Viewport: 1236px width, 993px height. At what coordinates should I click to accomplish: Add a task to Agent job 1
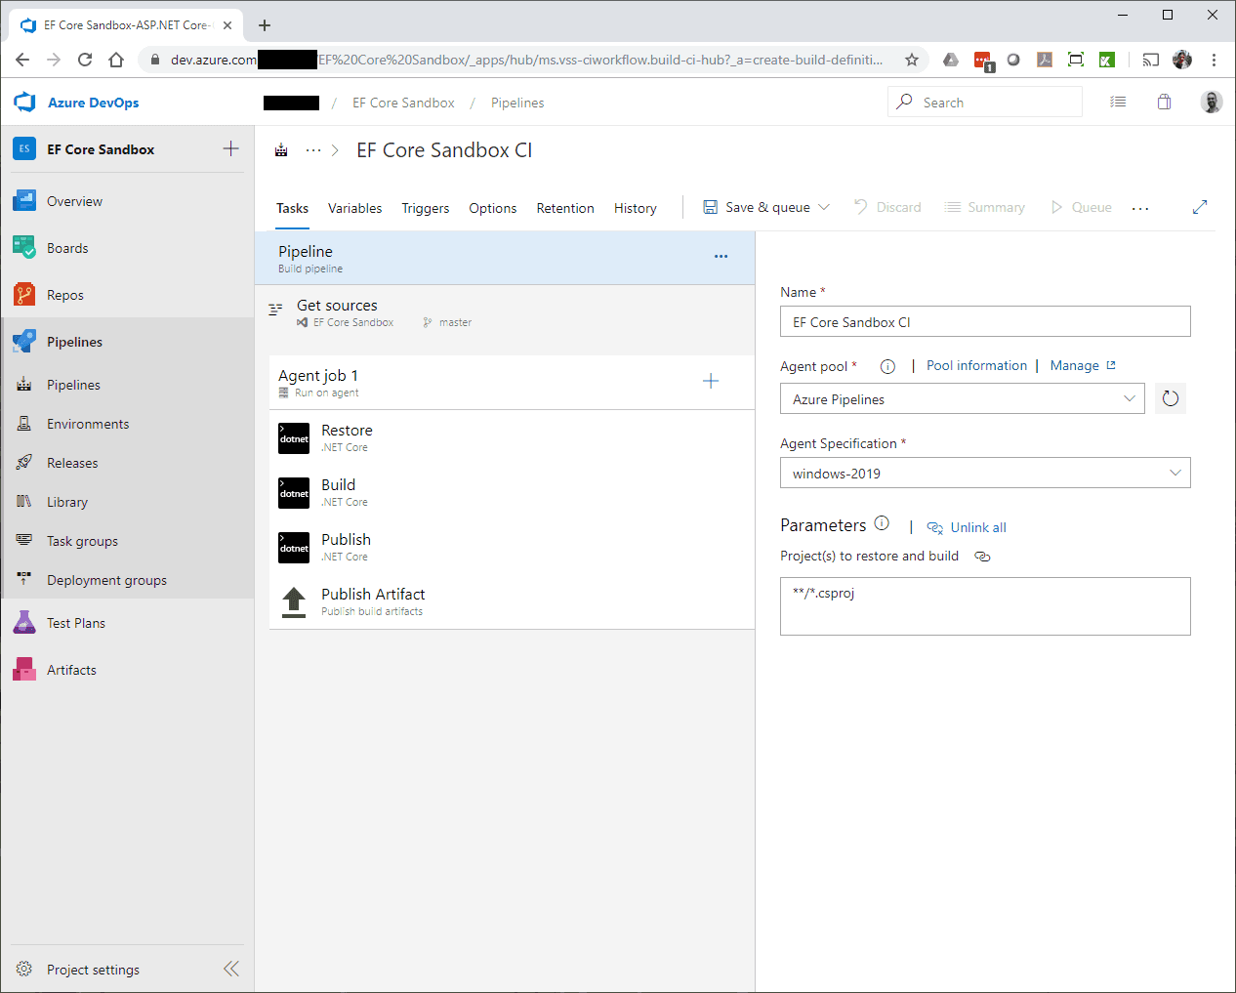pos(711,382)
